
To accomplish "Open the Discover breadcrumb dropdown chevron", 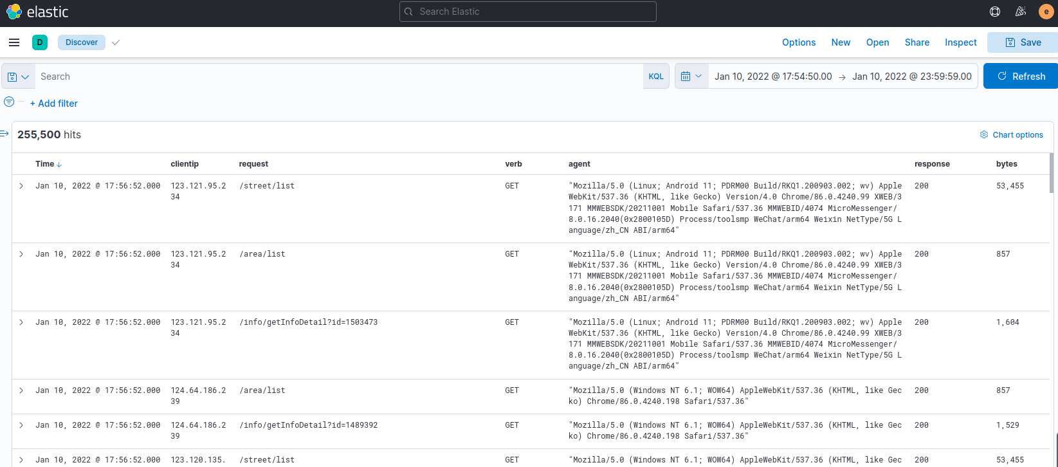I will [x=116, y=42].
